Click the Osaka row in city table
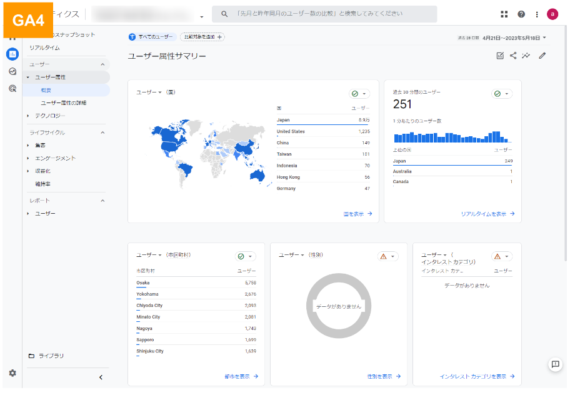The width and height of the screenshot is (570, 395). tap(196, 282)
